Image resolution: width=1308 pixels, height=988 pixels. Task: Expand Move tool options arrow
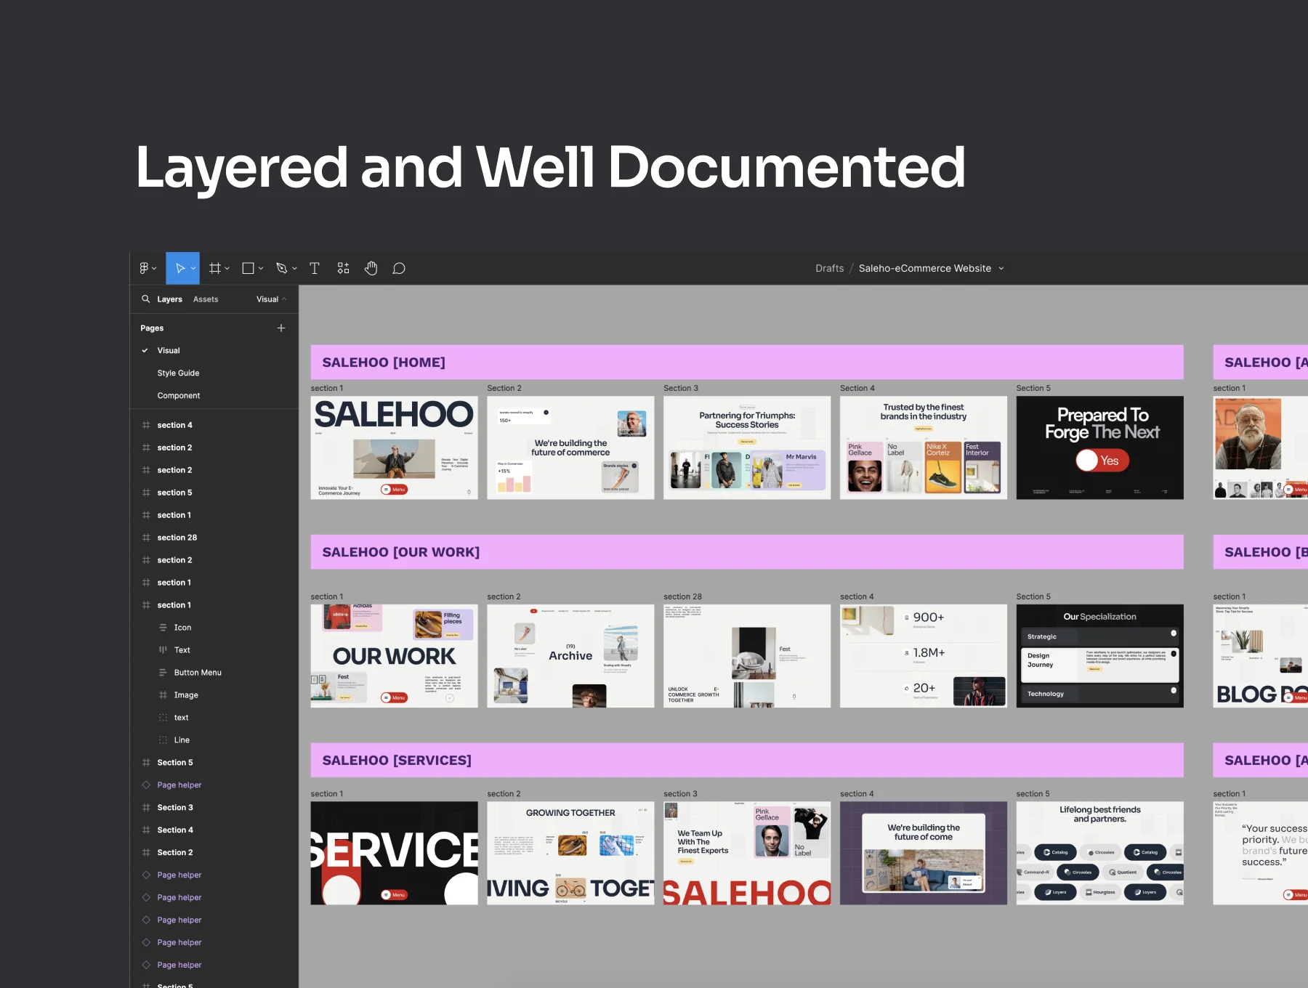(193, 268)
